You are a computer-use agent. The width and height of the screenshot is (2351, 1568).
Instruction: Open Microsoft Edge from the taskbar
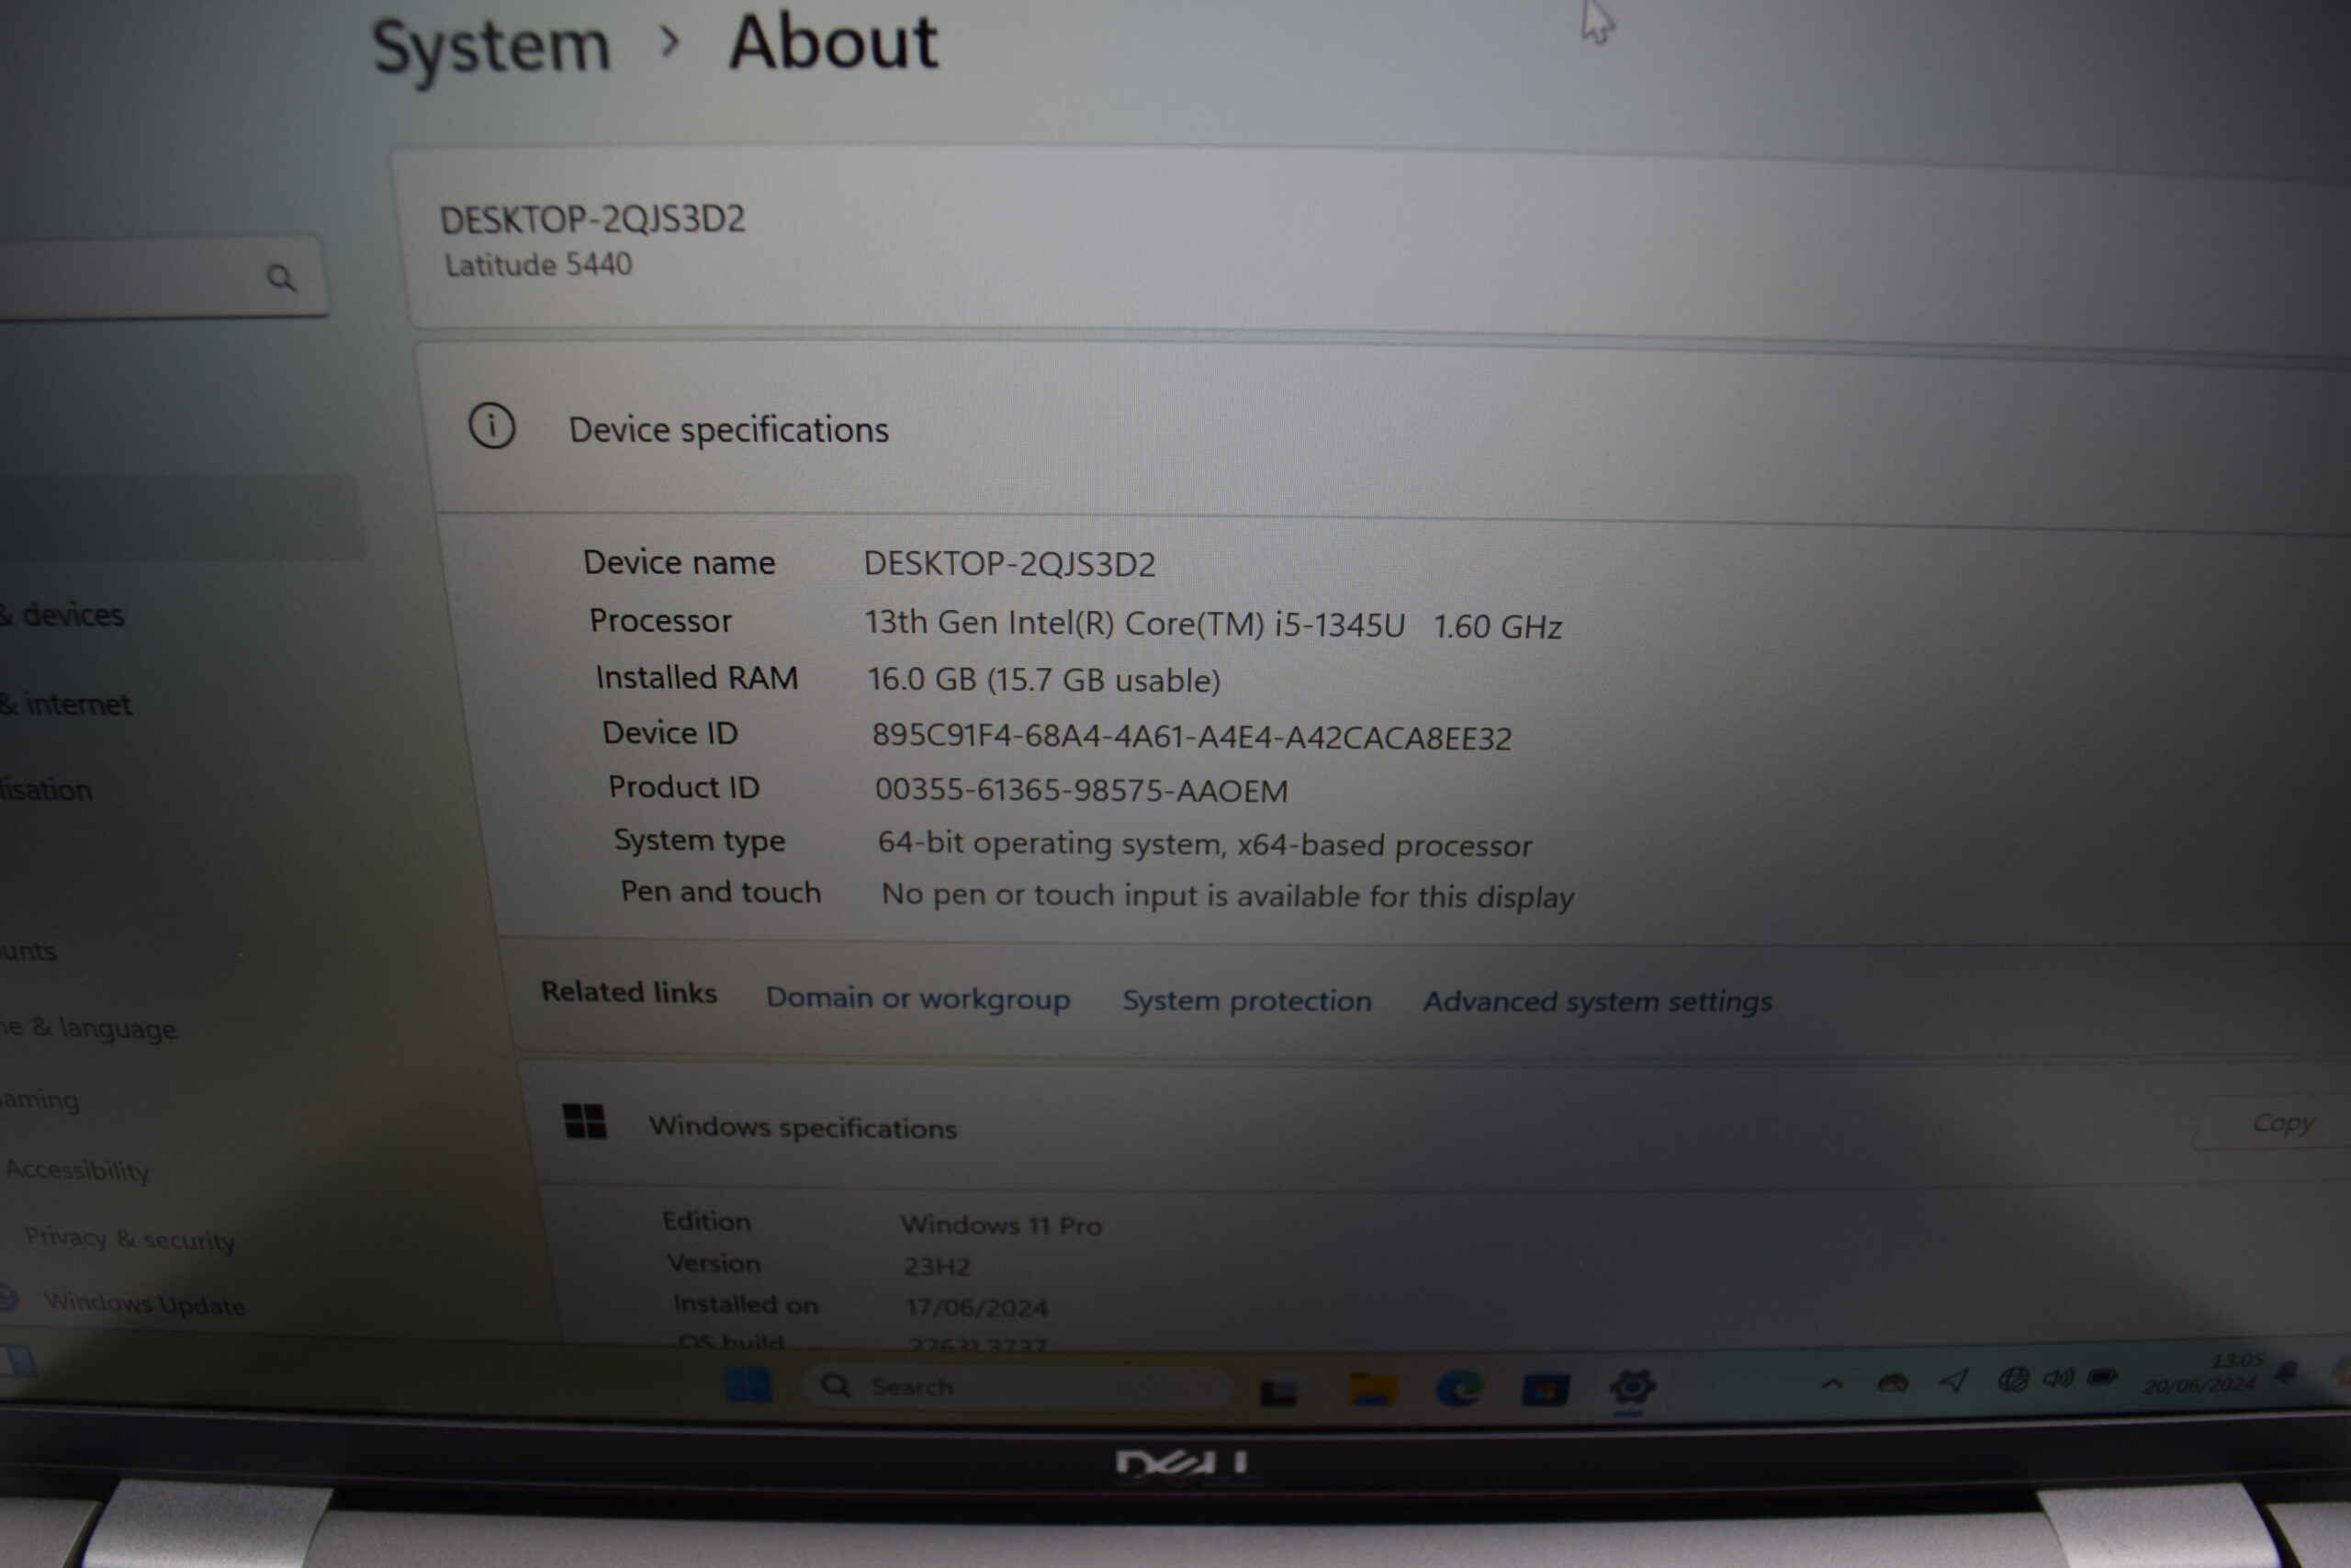point(1458,1389)
